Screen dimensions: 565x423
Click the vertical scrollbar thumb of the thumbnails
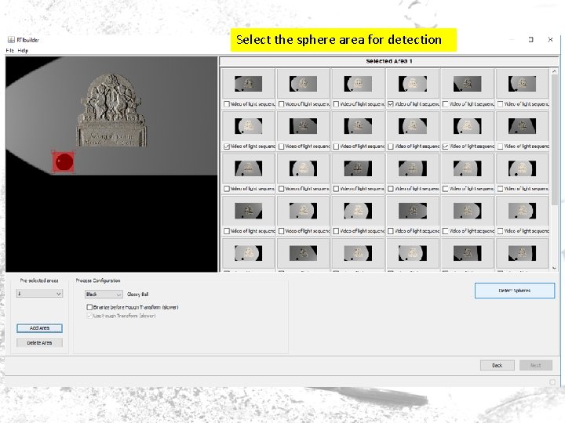tap(554, 140)
